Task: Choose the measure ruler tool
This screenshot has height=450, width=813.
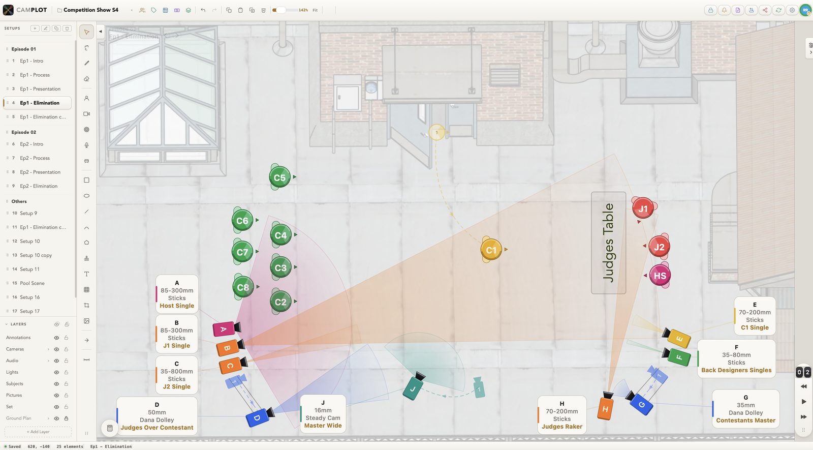Action: point(86,360)
